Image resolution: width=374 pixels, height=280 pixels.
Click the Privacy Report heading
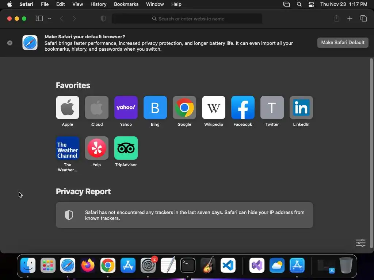(83, 192)
